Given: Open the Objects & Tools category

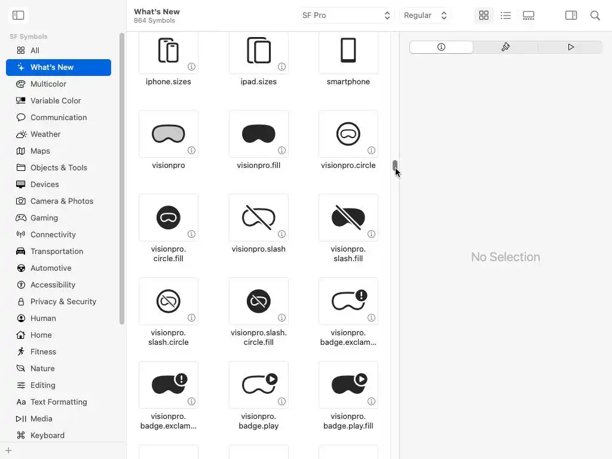Looking at the screenshot, I should [x=59, y=168].
